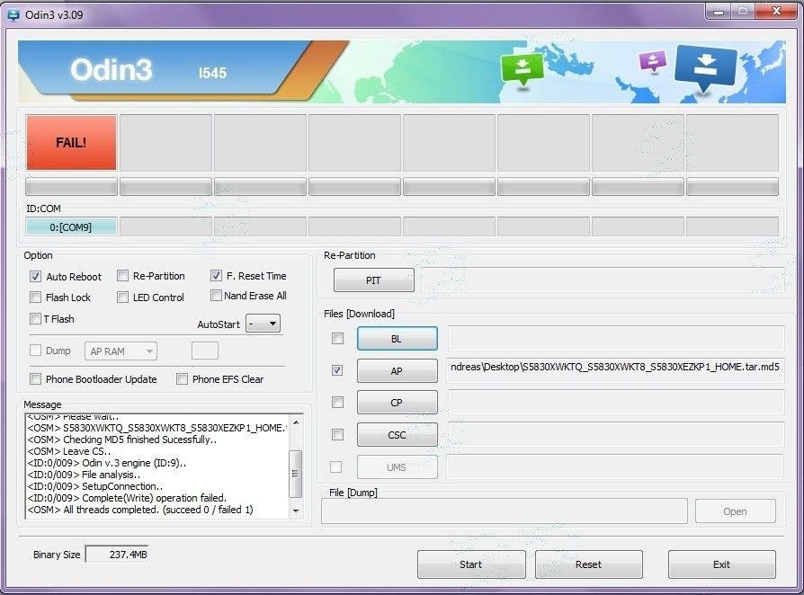The width and height of the screenshot is (804, 595).
Task: Tick the checkbox beside the CP button
Action: (x=337, y=403)
